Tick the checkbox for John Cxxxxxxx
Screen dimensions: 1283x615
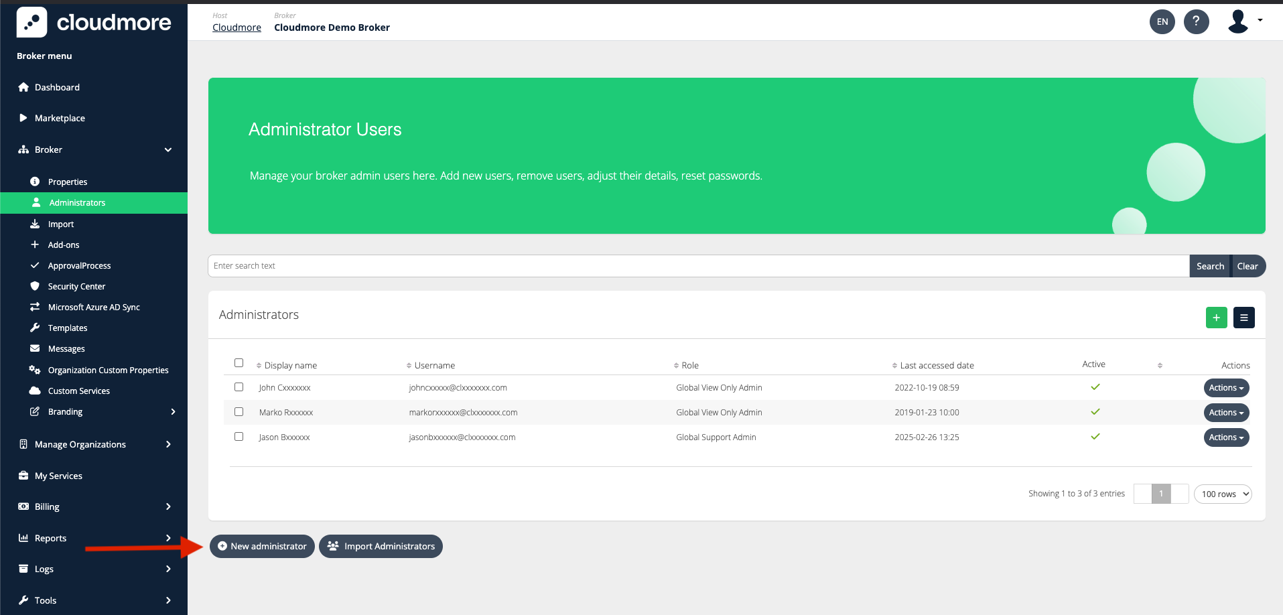(239, 387)
